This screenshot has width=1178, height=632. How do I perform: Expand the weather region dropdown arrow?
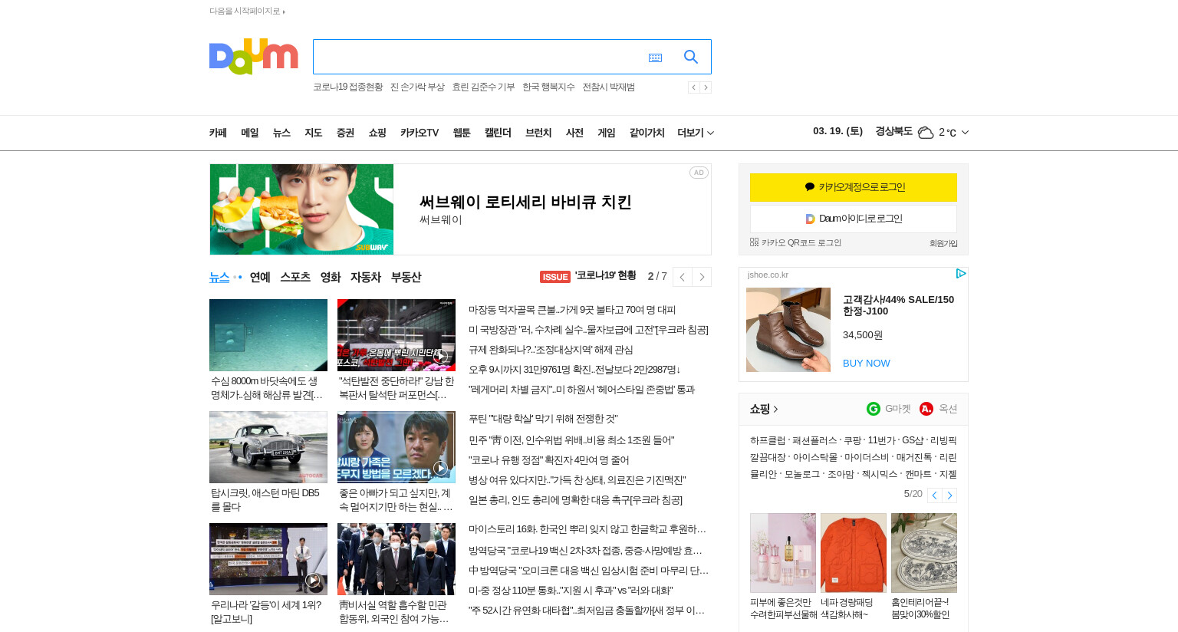[965, 133]
